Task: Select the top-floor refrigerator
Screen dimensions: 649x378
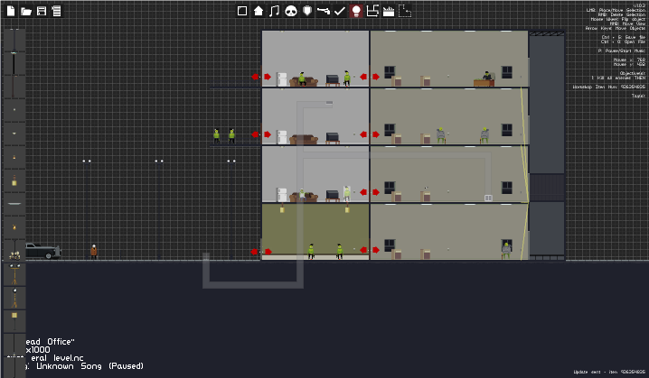Action: pyautogui.click(x=282, y=79)
